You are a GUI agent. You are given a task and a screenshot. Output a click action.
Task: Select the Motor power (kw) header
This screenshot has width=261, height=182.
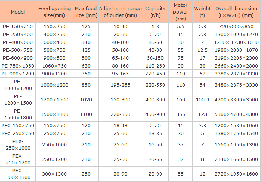pos(181,12)
